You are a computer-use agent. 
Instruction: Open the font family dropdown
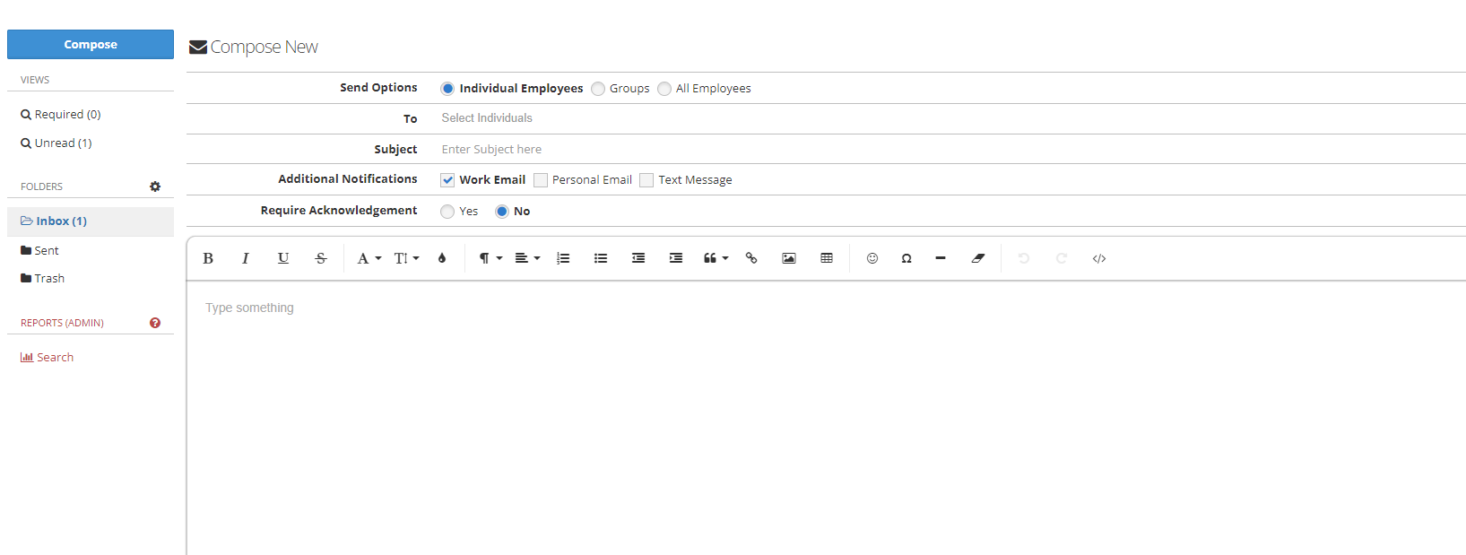[369, 258]
